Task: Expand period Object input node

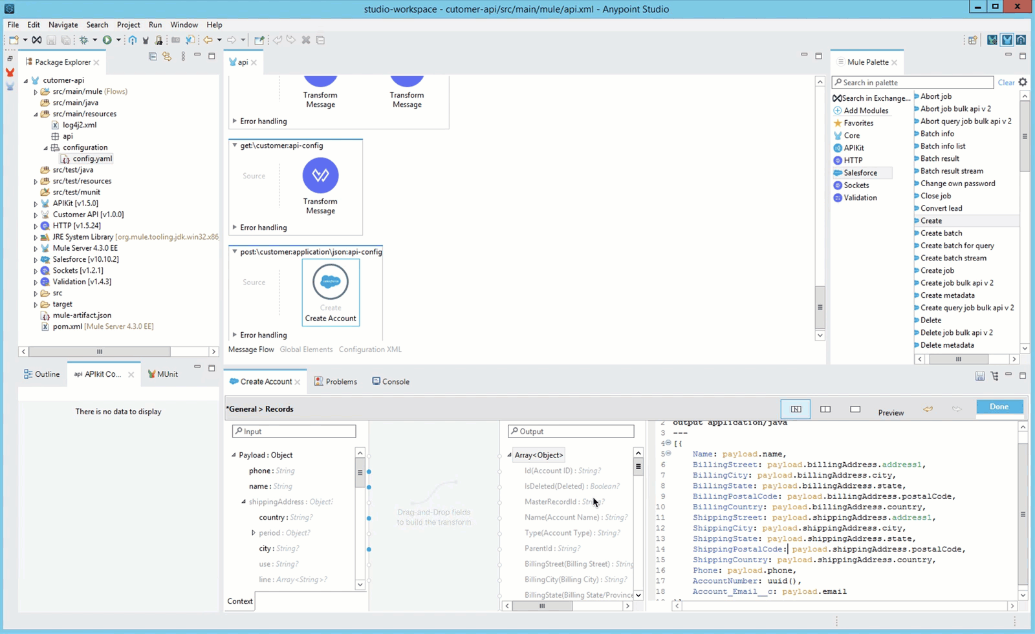Action: (254, 533)
